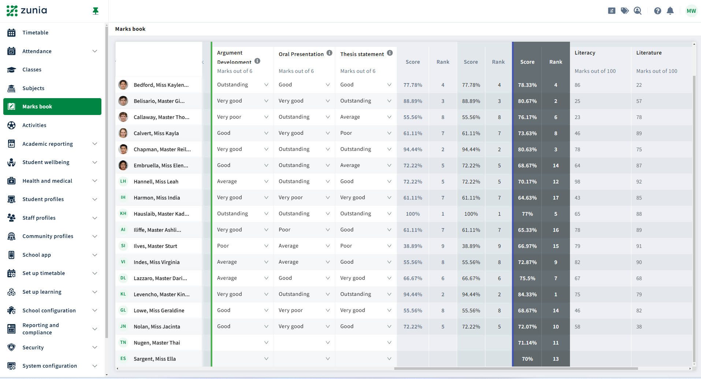
Task: Toggle the sidebar pin icon
Action: pos(96,11)
